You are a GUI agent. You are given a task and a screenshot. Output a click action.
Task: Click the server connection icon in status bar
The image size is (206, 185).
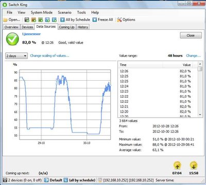[100, 180]
